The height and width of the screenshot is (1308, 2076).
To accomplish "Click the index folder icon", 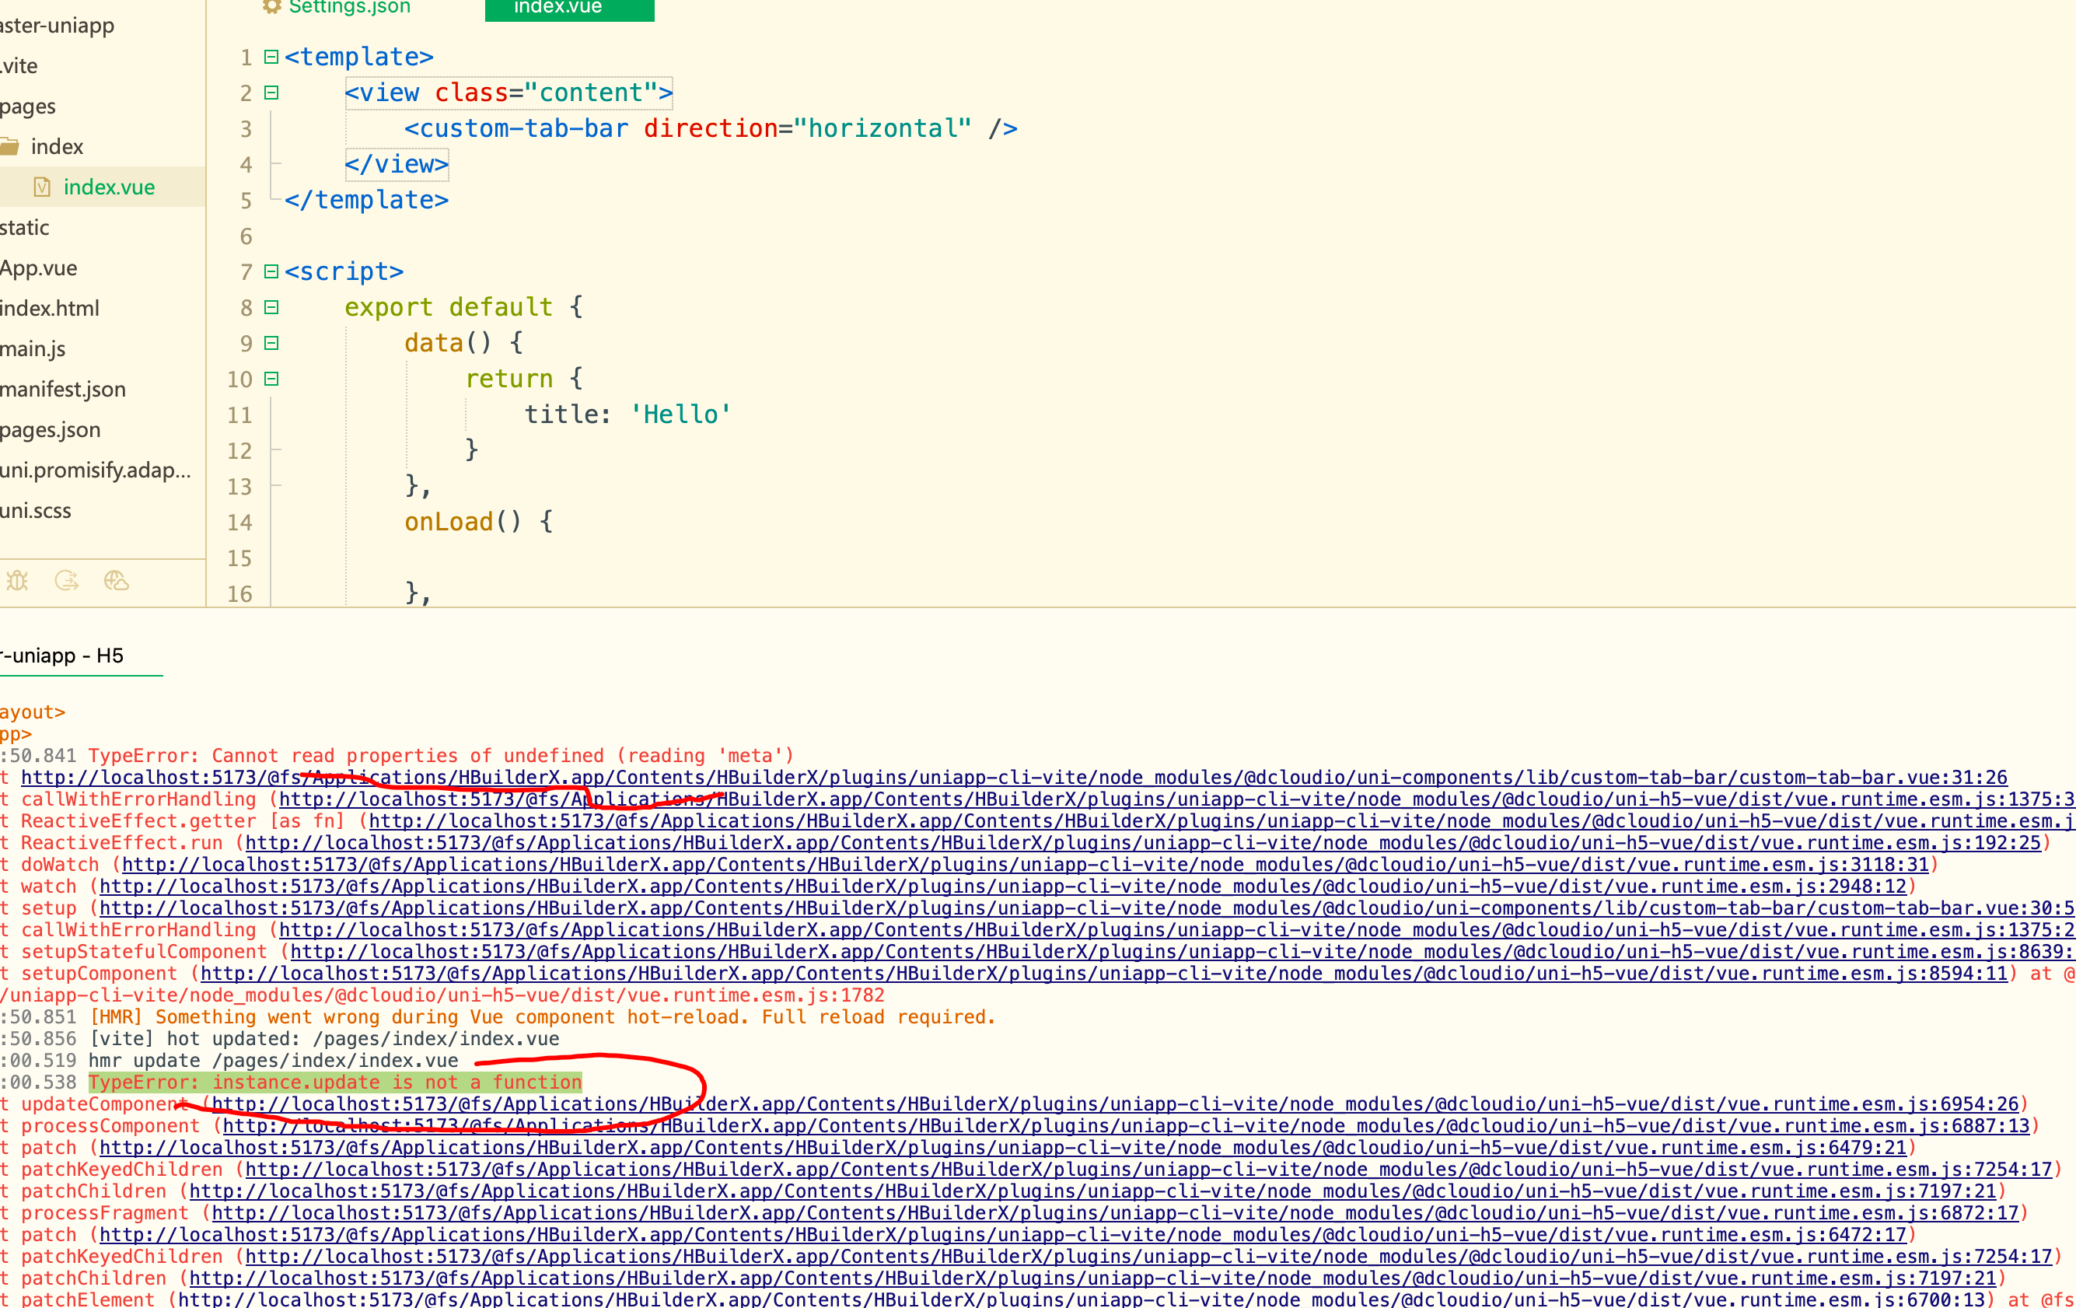I will pos(9,146).
